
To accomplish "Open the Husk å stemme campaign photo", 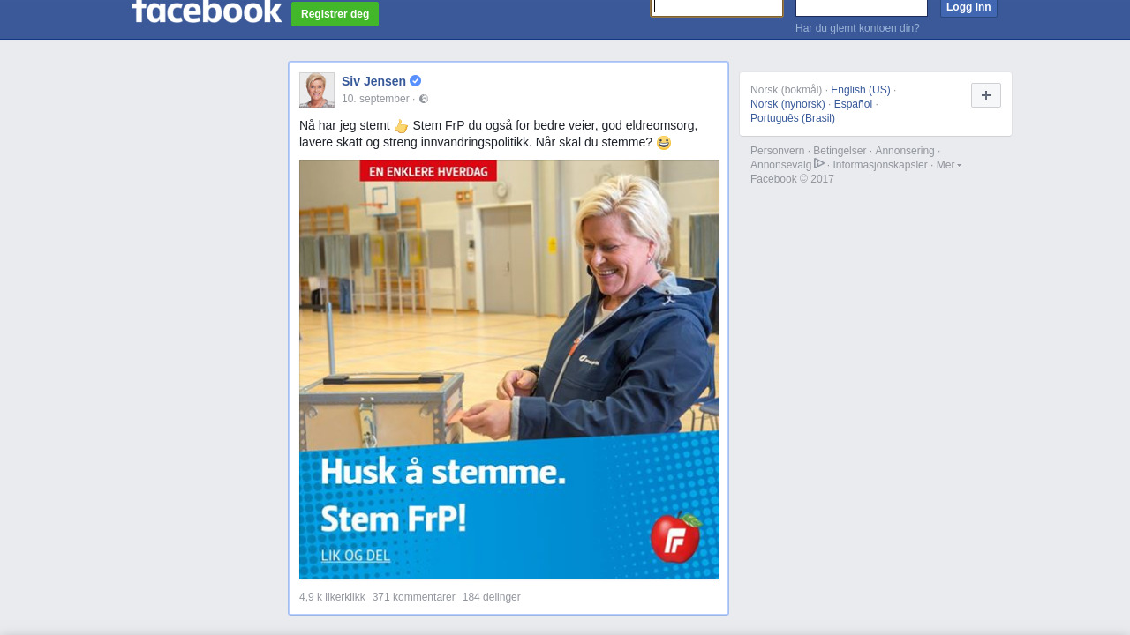I will click(x=509, y=370).
